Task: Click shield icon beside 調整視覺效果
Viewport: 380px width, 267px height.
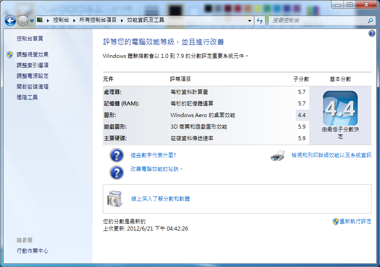Action: (x=10, y=55)
